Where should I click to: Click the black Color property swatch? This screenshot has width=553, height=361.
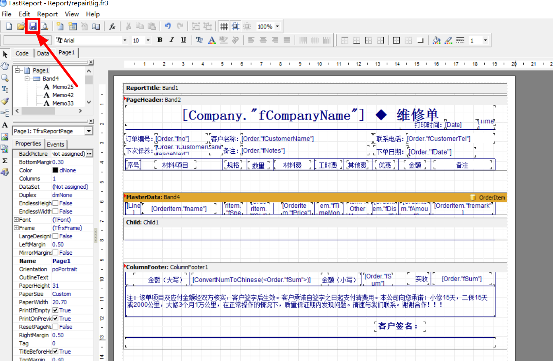55,170
